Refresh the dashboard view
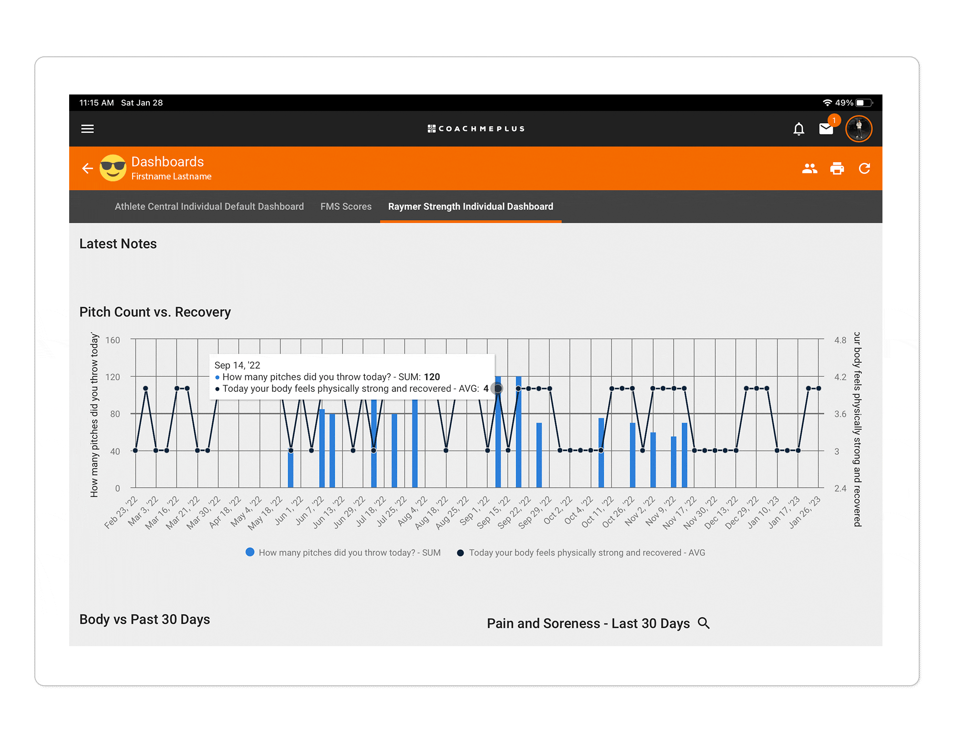 click(x=864, y=168)
